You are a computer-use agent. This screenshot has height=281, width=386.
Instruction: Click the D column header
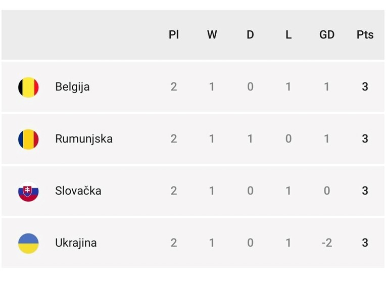tap(250, 35)
